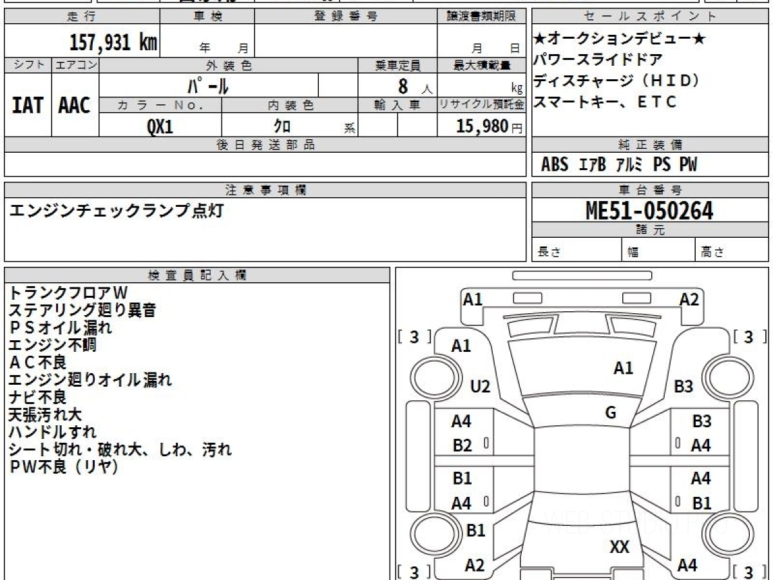The height and width of the screenshot is (580, 773).
Task: Select the seating capacity value 8 人
Action: tap(415, 85)
